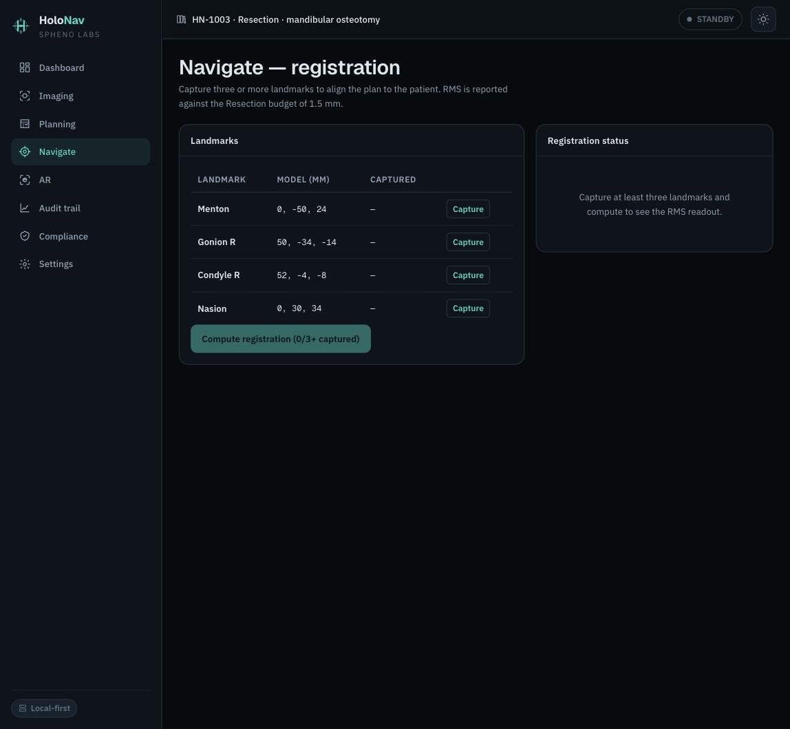Click the captured dash in Menton row
Viewport: 790px width, 729px height.
[x=373, y=209]
